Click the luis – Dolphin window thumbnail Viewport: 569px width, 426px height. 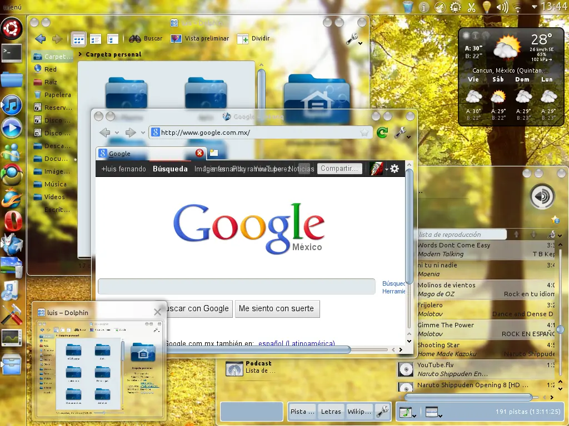[99, 368]
